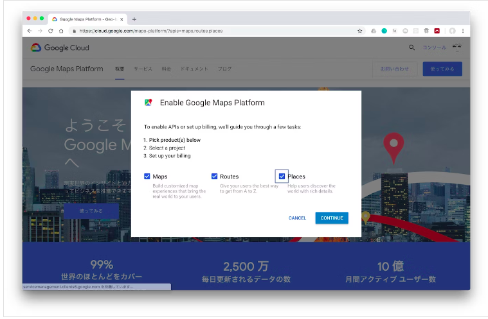Open the browser home page icon

coord(61,31)
